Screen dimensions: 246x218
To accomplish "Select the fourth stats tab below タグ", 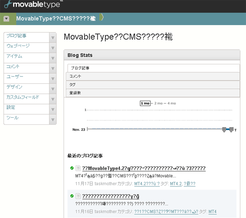I will (x=153, y=93).
